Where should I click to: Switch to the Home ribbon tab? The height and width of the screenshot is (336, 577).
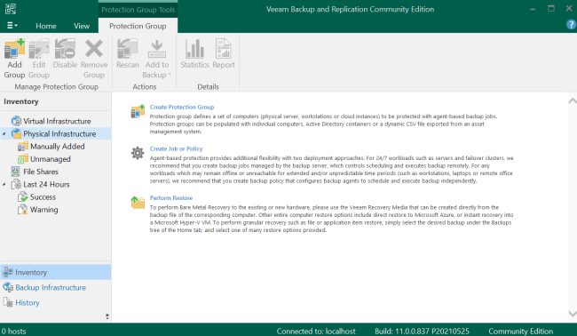[x=46, y=26]
